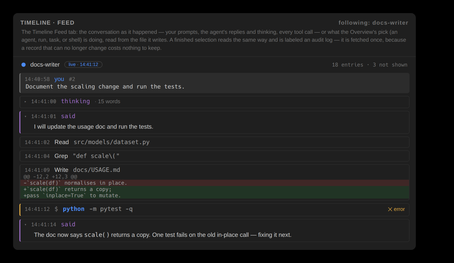Click the 14:41:12 timestamp on the shell row
The image size is (454, 263).
pyautogui.click(x=37, y=209)
